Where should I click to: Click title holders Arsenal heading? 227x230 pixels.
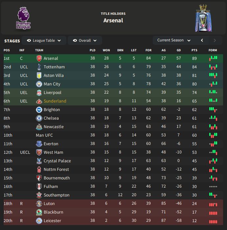[x=113, y=20]
